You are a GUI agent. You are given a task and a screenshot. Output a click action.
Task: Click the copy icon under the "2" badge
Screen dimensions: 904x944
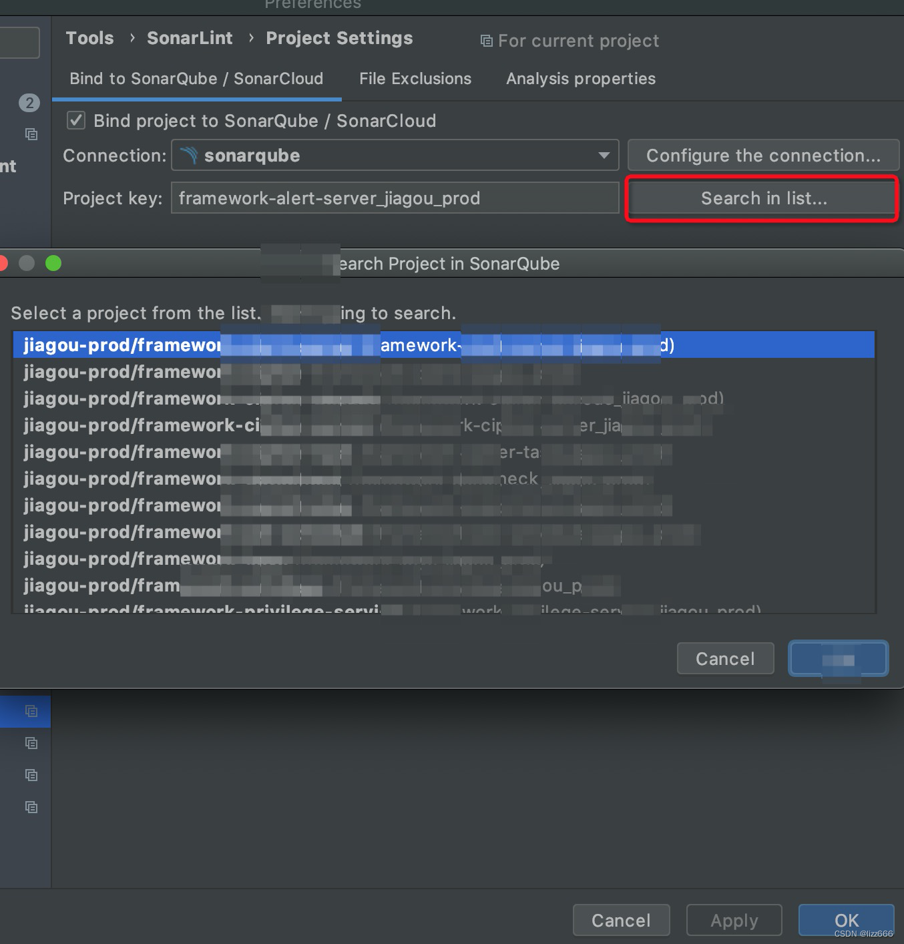[x=31, y=134]
